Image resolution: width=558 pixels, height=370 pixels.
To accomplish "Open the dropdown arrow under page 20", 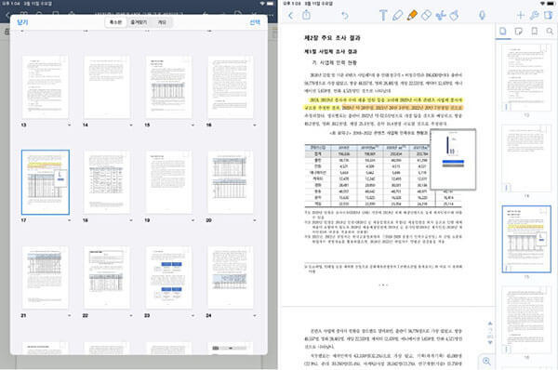I will [255, 220].
